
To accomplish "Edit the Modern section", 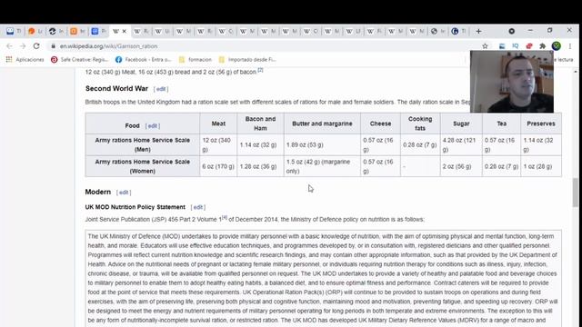I will tap(124, 193).
